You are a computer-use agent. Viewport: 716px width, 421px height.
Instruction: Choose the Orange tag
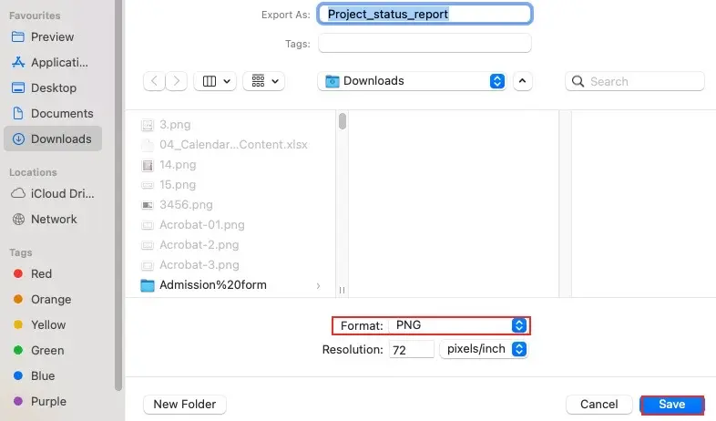(42, 300)
